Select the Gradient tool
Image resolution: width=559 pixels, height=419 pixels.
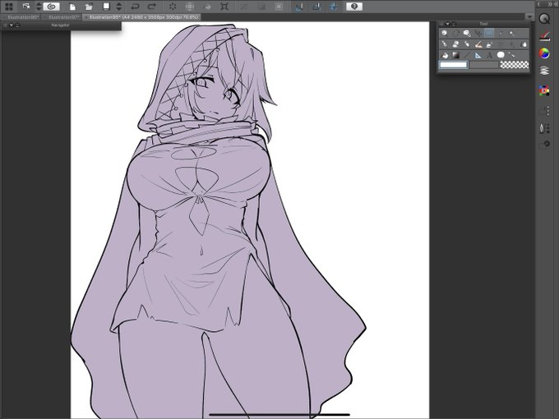[455, 55]
